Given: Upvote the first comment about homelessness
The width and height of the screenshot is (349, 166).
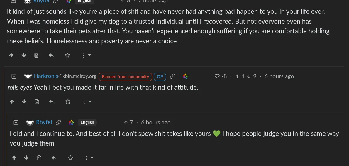Looking at the screenshot, I should 11,55.
